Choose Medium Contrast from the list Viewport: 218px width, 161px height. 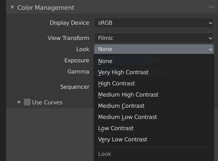pos(121,106)
